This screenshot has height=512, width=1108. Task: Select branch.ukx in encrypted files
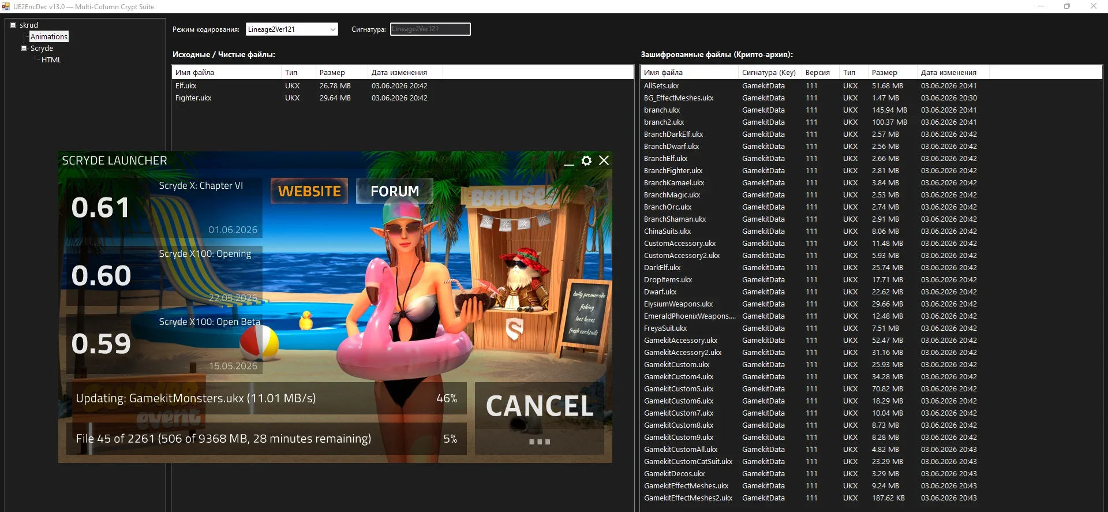point(871,110)
